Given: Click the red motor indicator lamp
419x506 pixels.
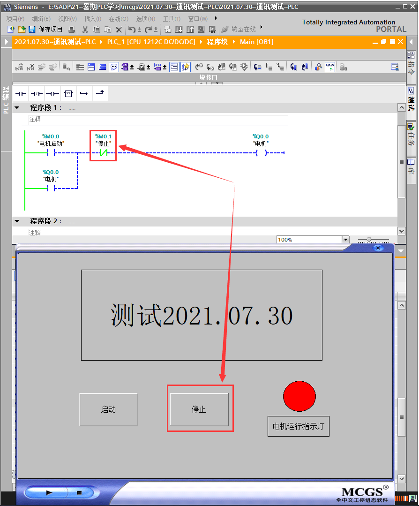Looking at the screenshot, I should 299,396.
